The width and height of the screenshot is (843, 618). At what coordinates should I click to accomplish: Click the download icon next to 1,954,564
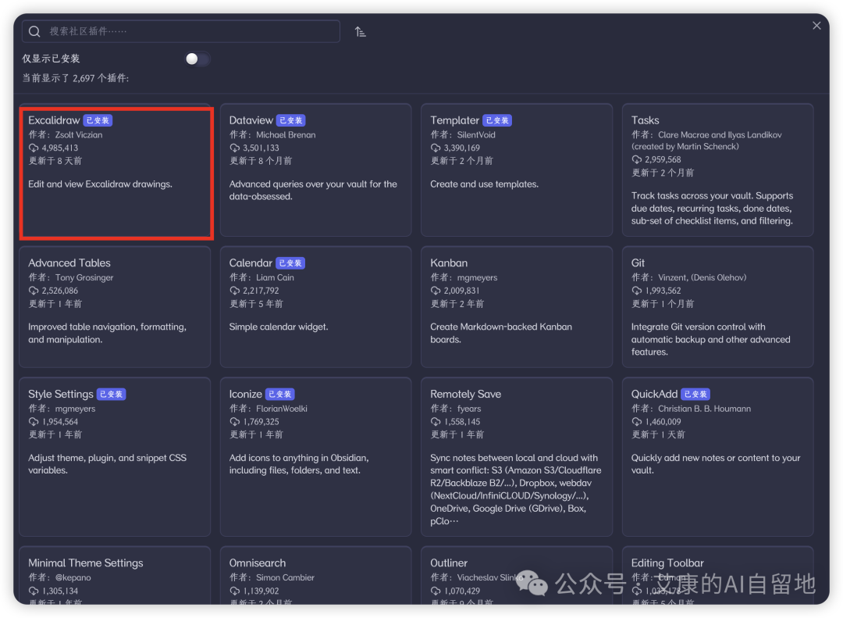click(x=34, y=422)
